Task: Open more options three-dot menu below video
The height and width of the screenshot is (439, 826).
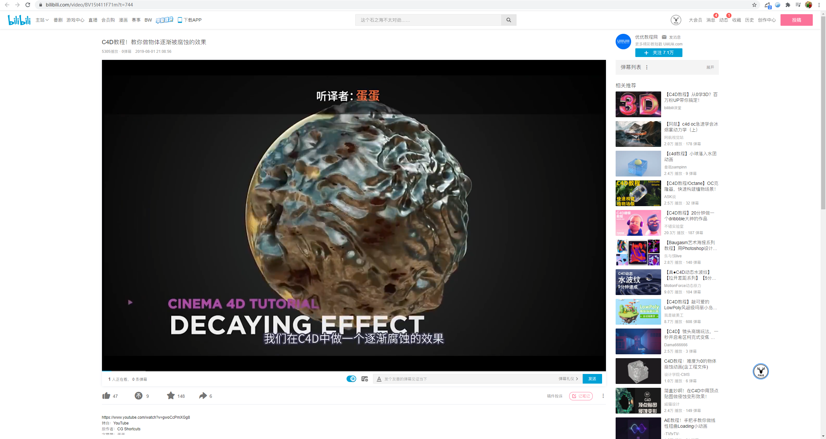Action: [603, 396]
